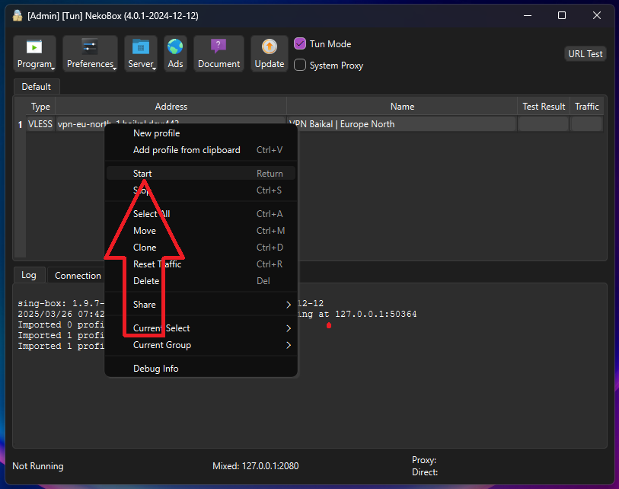This screenshot has height=489, width=619.
Task: Switch to the Connection tab
Action: pos(78,275)
